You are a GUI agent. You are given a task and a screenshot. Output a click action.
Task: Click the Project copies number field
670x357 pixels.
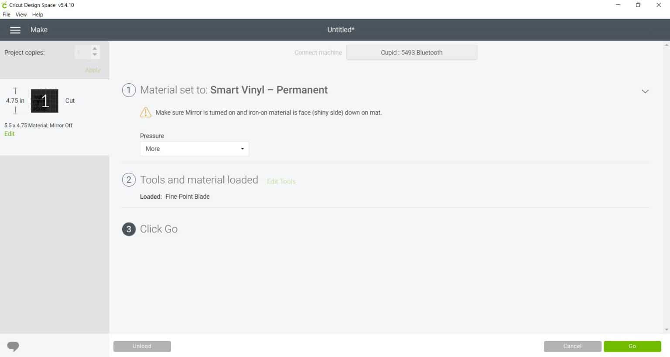[x=82, y=52]
